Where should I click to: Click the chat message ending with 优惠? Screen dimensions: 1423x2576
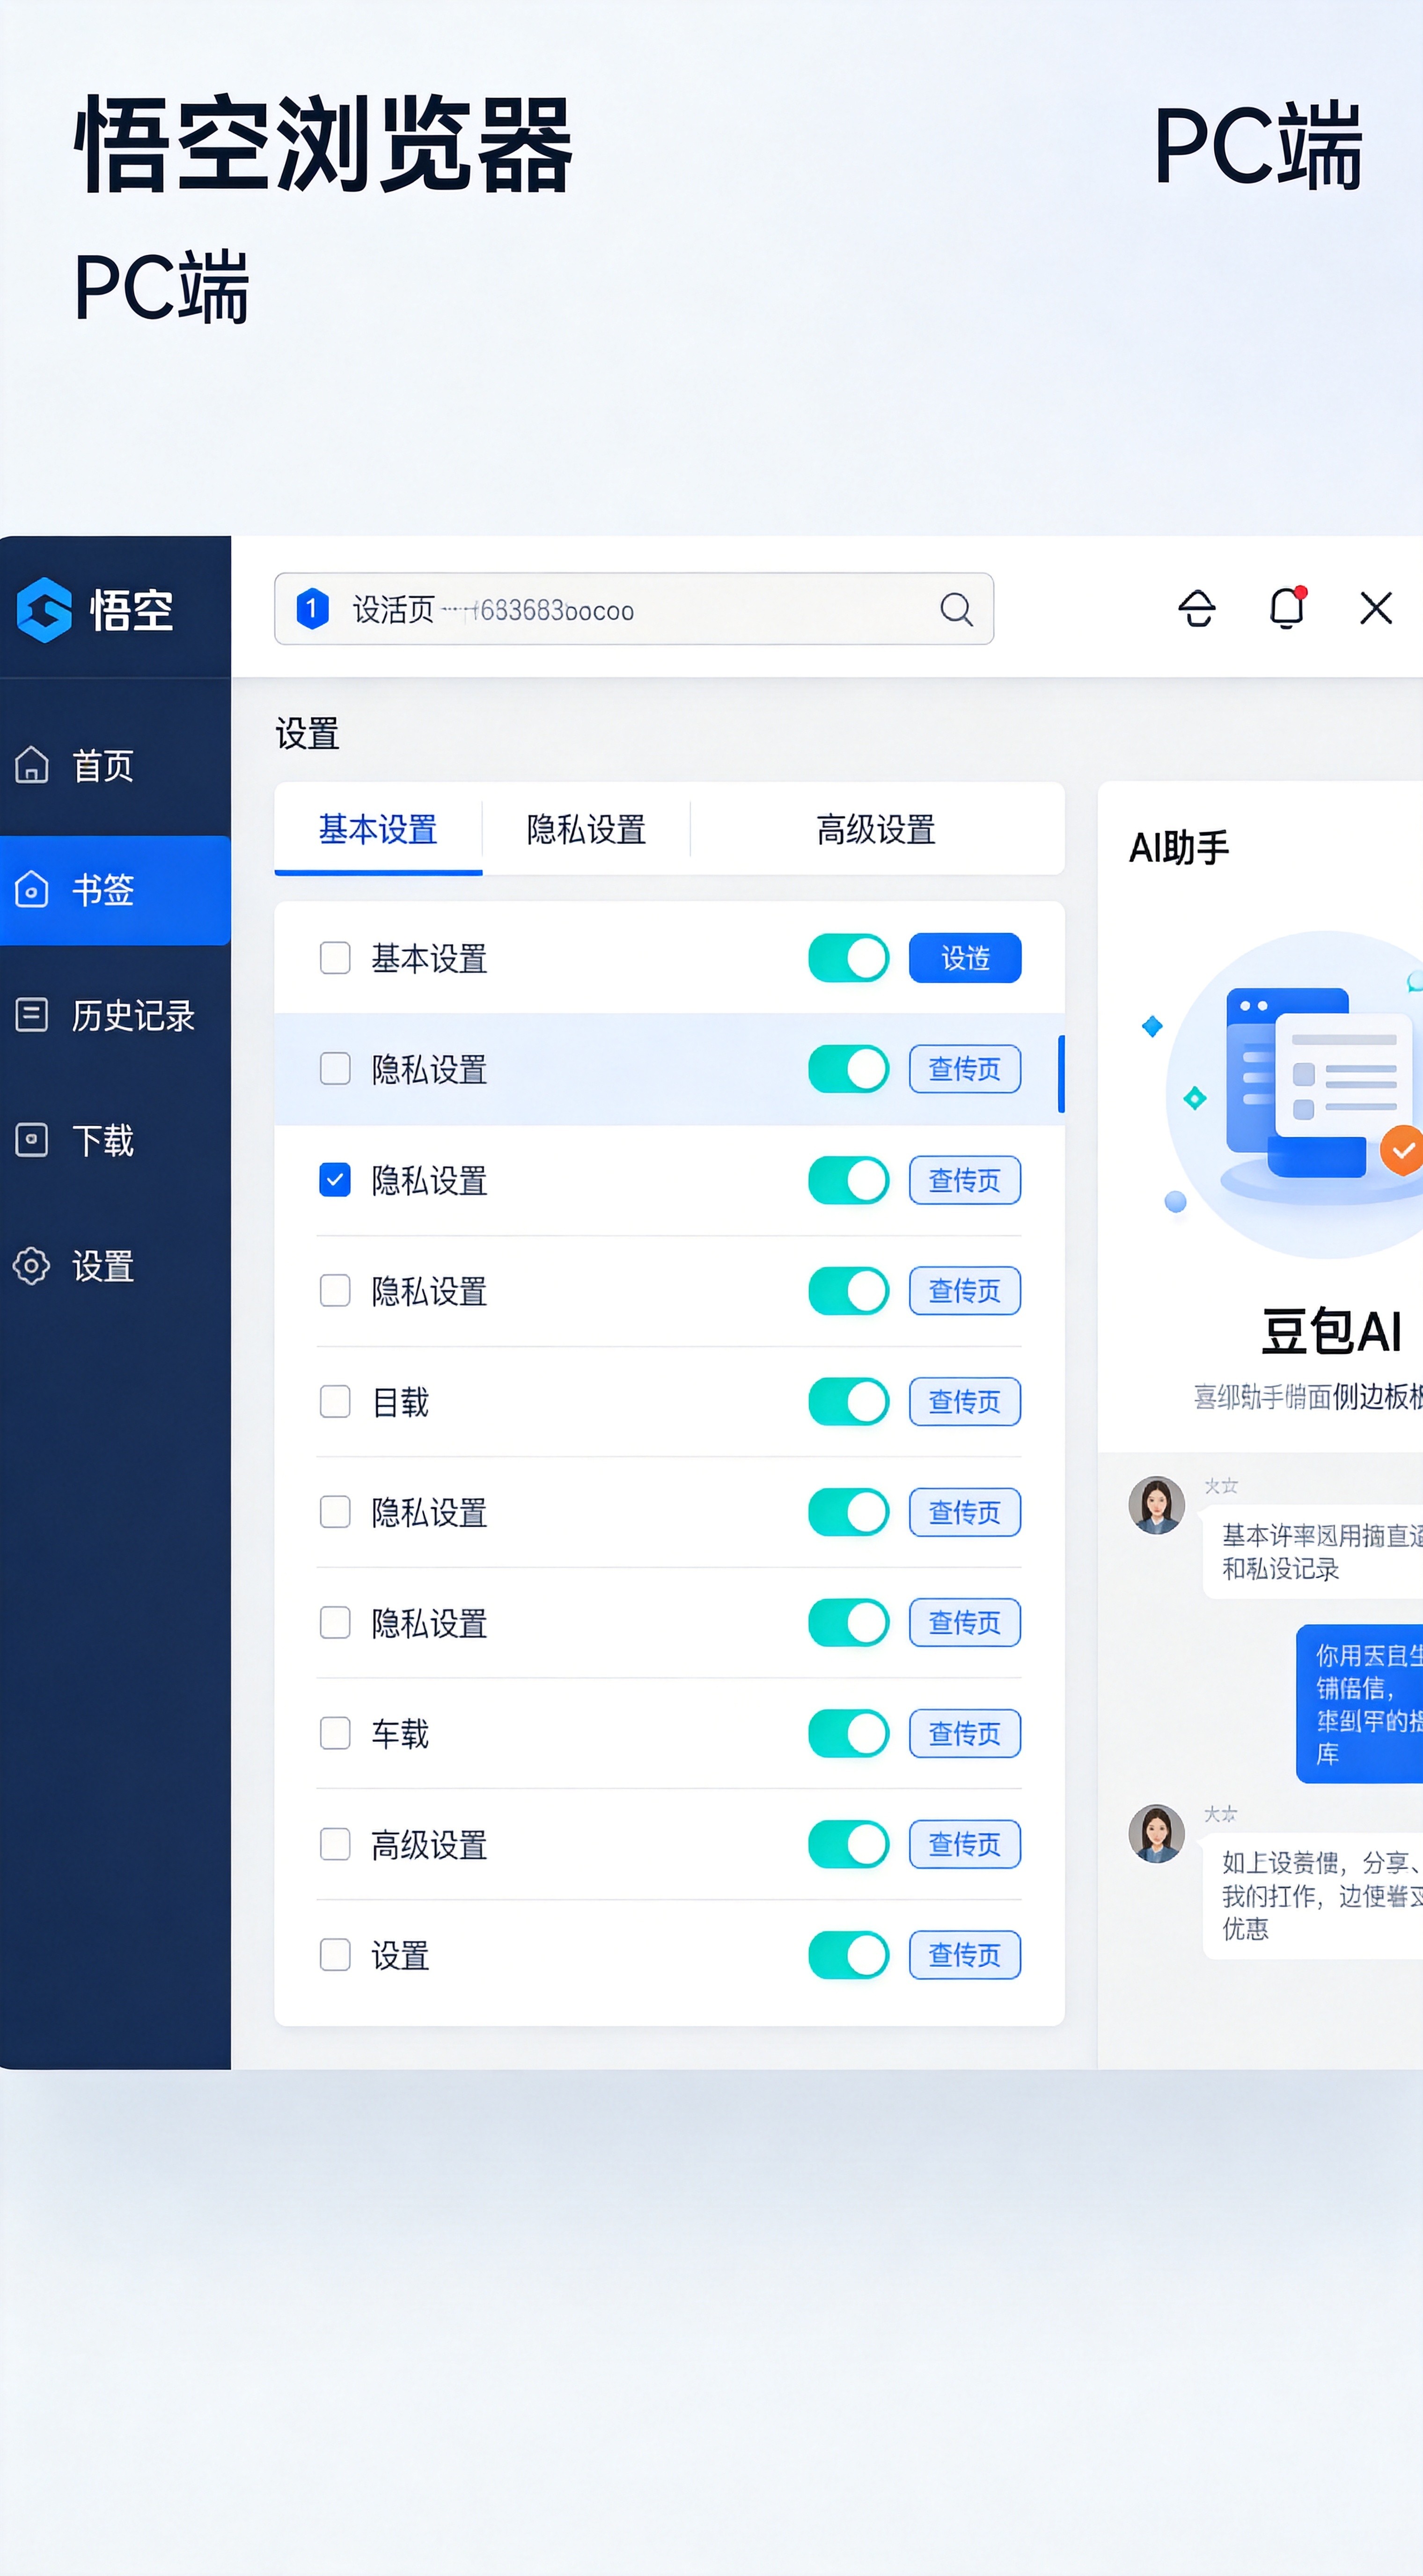(1313, 1895)
